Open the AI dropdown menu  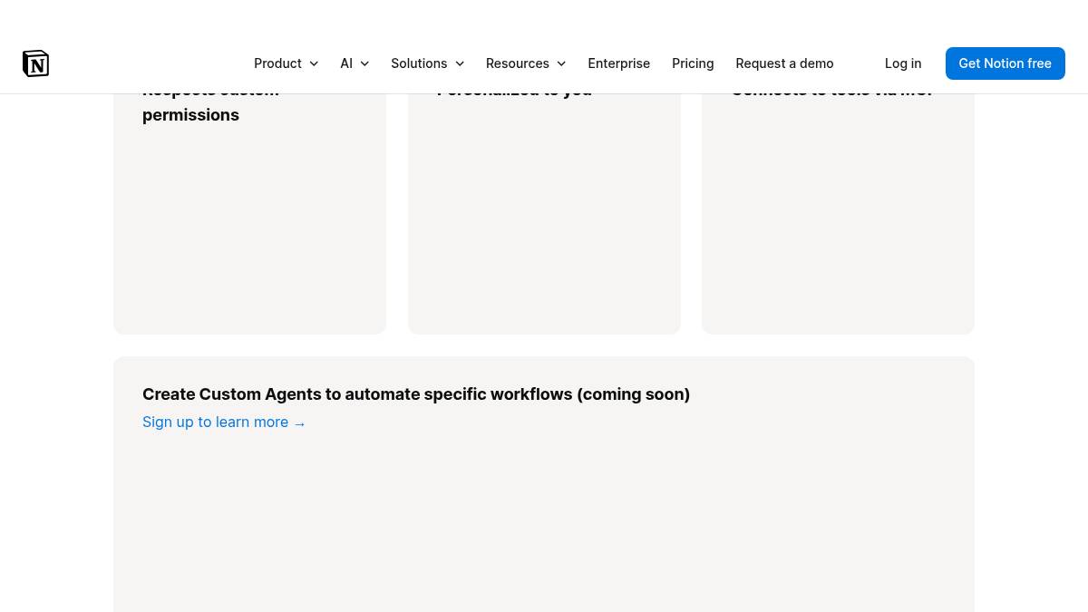[346, 63]
